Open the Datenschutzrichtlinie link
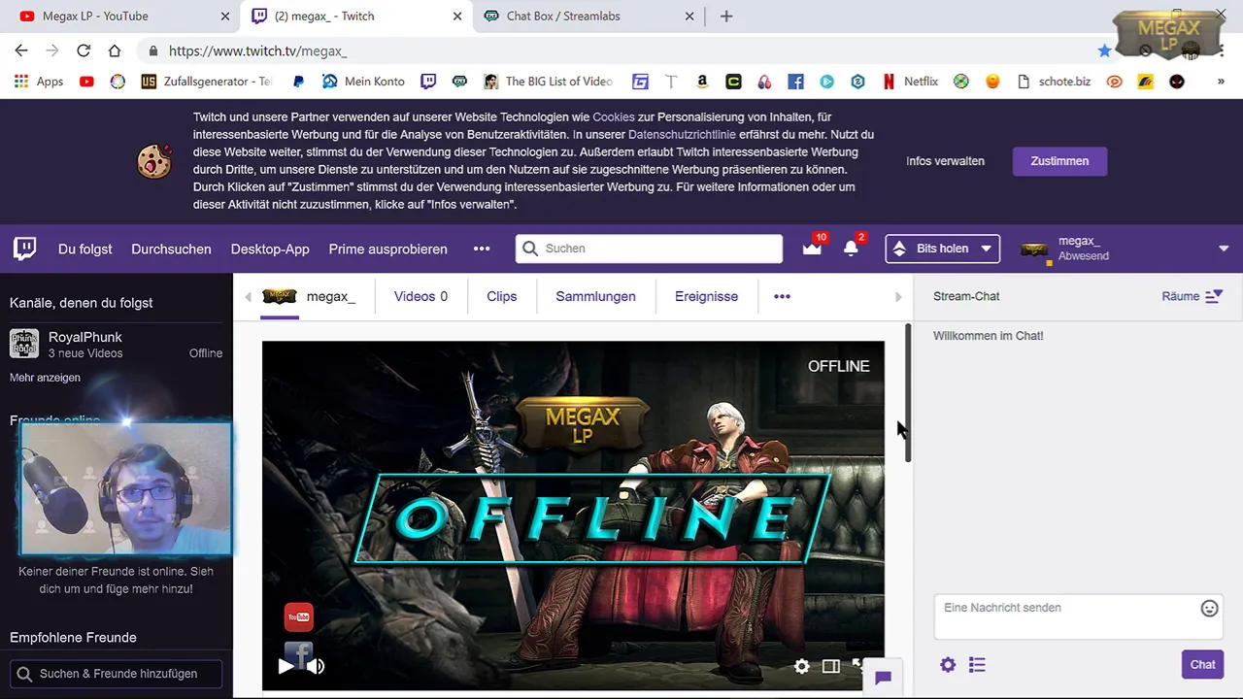Screen dimensions: 1243x699 [x=682, y=134]
